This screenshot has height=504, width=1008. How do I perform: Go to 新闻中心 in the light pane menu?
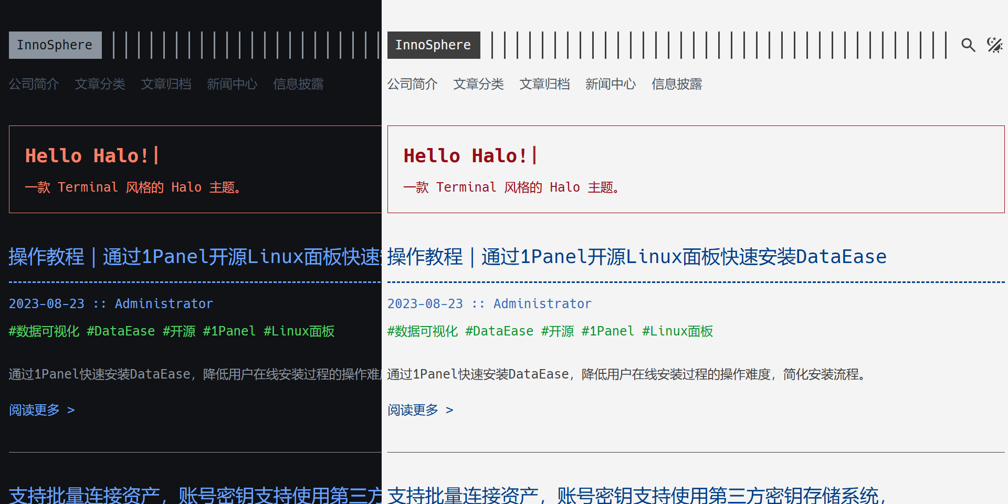[611, 84]
